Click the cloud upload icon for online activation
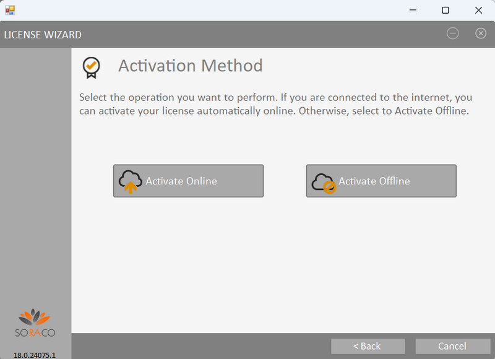495x359 pixels. (130, 181)
